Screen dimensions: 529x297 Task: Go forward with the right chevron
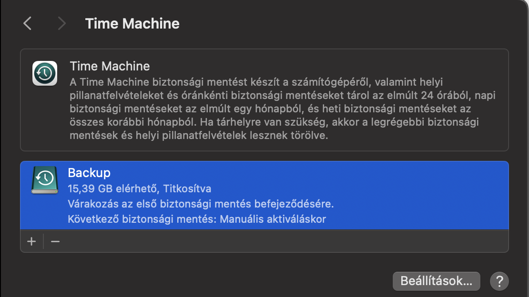(x=61, y=24)
